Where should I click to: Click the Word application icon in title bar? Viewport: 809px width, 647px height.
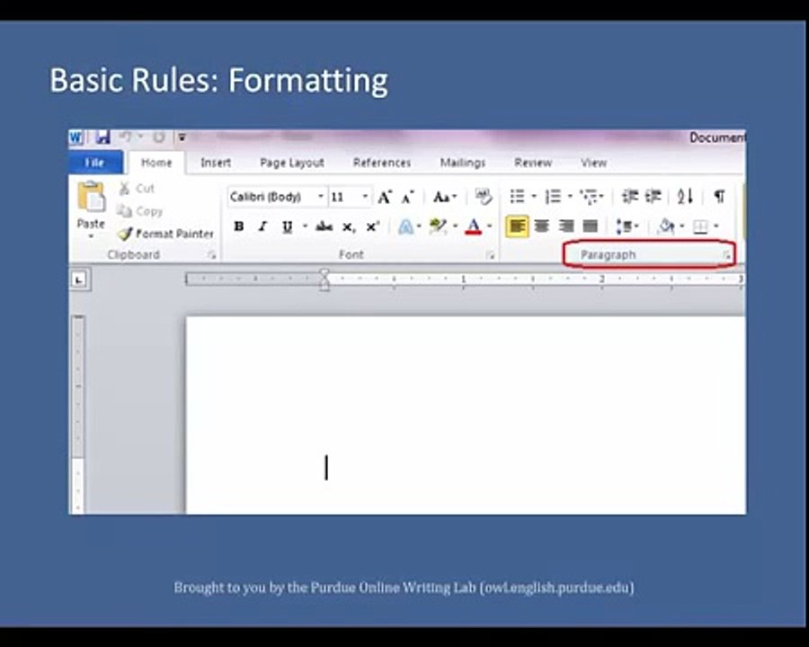76,137
